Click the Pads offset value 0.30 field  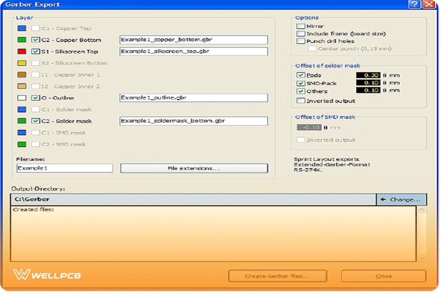tap(368, 75)
